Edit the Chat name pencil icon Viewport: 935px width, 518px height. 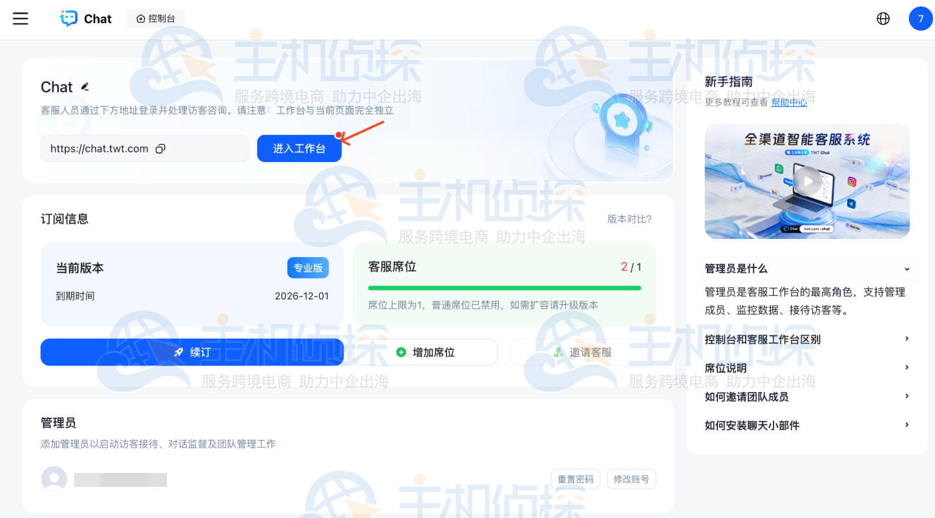(85, 87)
